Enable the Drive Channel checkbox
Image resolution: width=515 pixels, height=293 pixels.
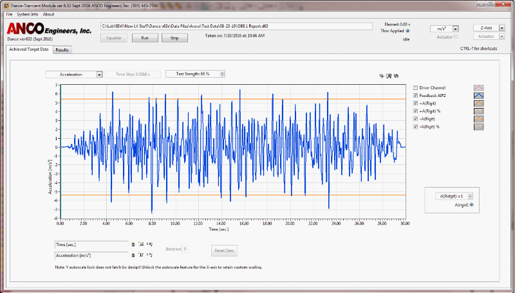415,87
